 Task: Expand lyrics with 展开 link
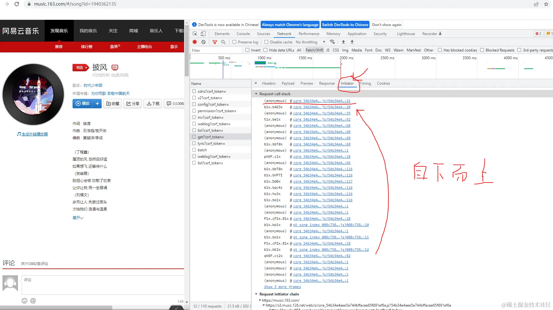pos(78,218)
